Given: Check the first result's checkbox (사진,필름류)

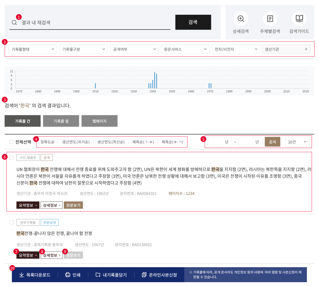Looking at the screenshot, I should pos(11,157).
